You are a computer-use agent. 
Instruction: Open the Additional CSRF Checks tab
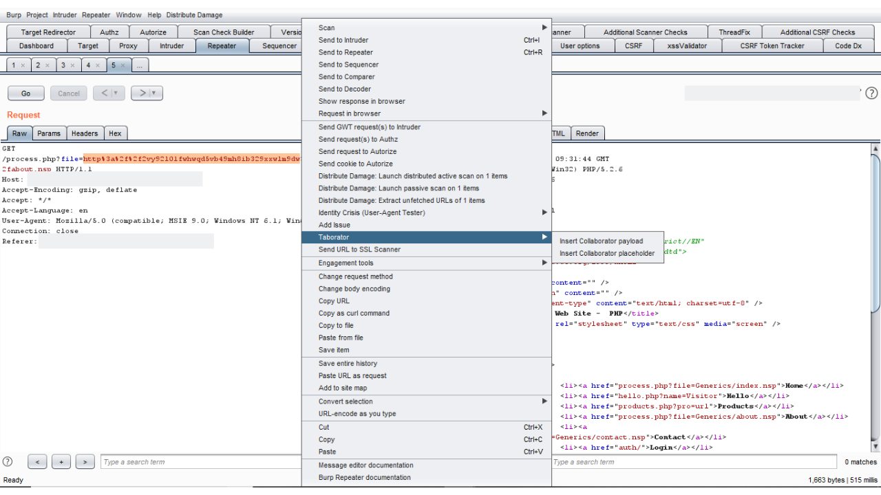(x=818, y=32)
